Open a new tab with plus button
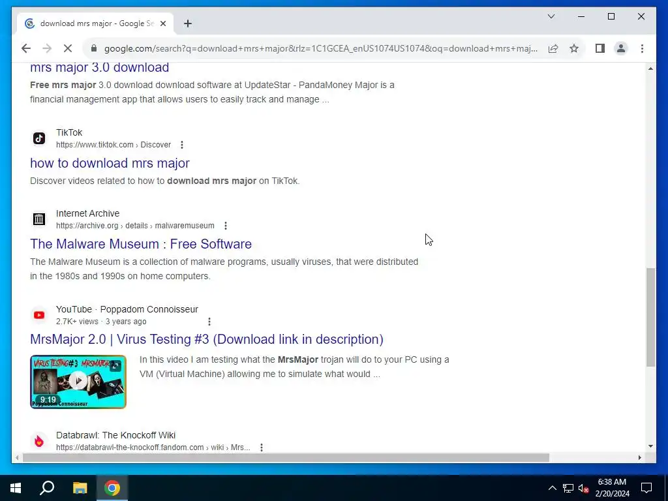This screenshot has width=668, height=501. [188, 23]
